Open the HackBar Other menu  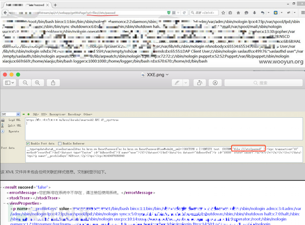pos(88,114)
